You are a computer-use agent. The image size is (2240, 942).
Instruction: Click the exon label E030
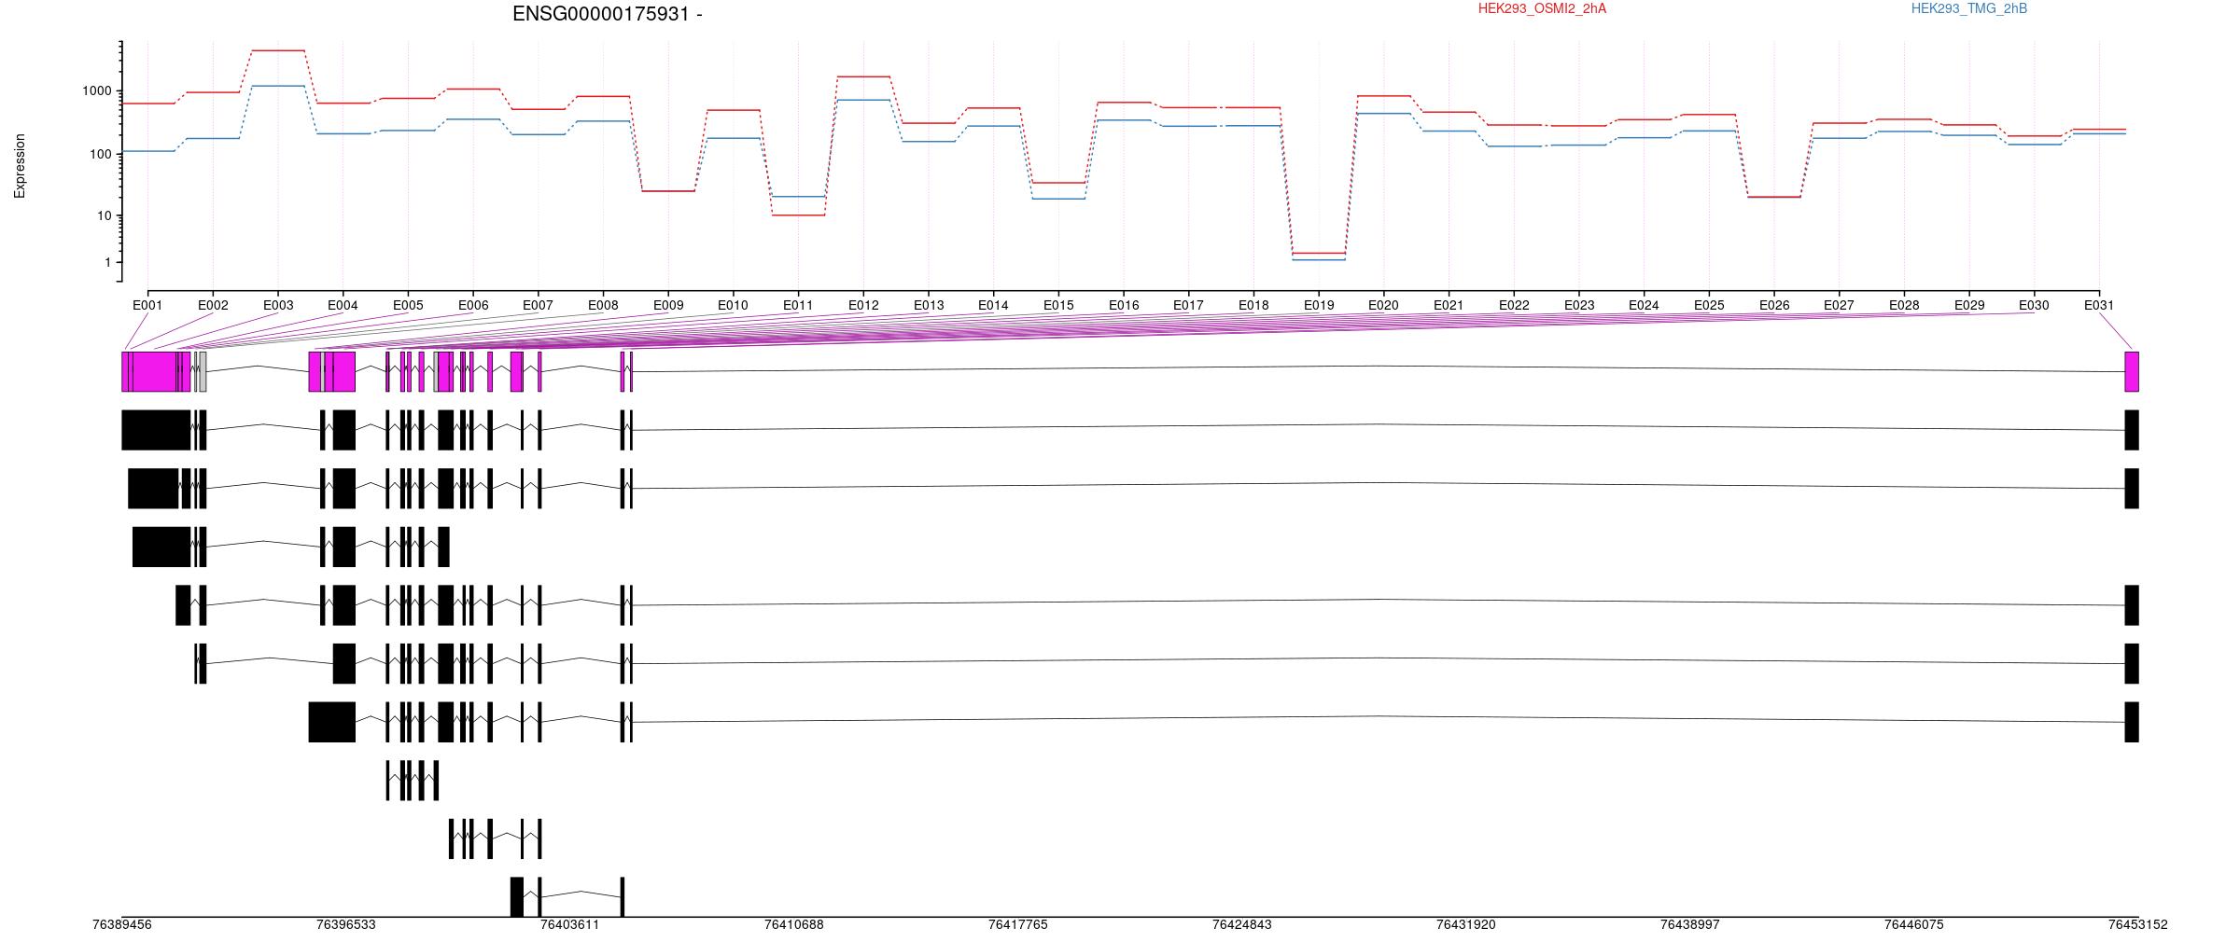click(x=2034, y=305)
